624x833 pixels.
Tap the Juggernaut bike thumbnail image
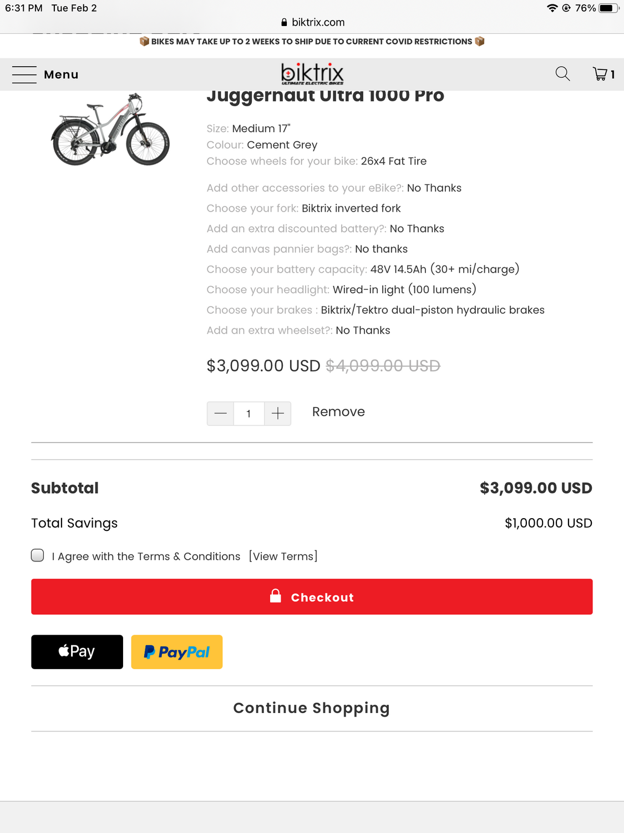pyautogui.click(x=110, y=131)
